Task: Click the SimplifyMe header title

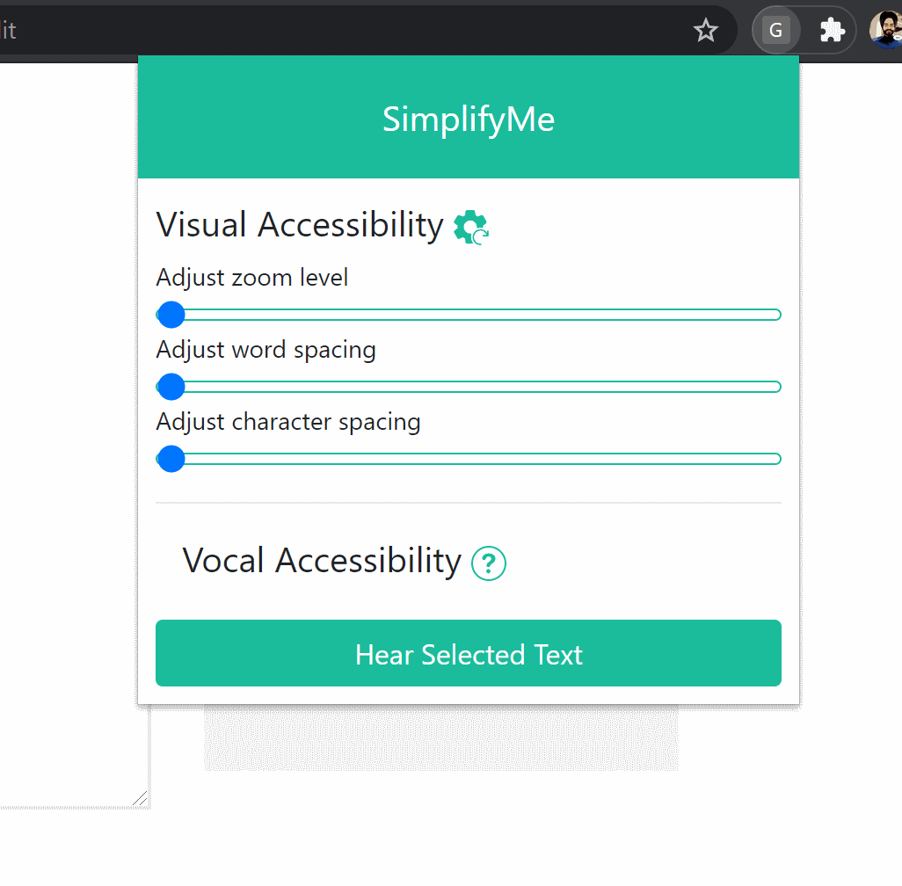Action: tap(469, 120)
